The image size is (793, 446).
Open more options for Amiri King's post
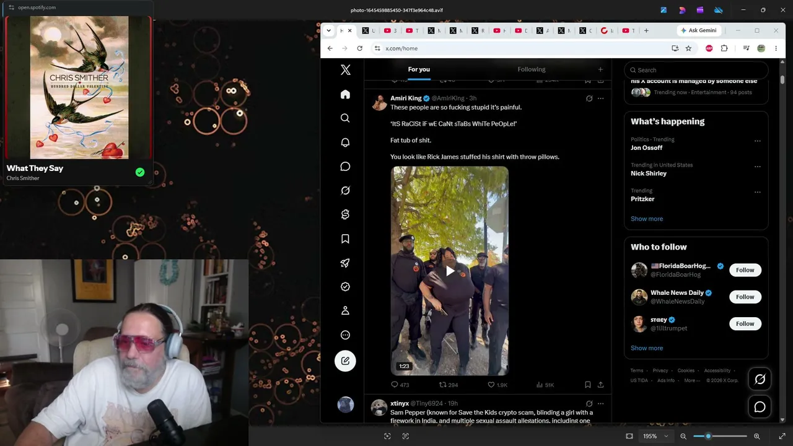pyautogui.click(x=600, y=98)
